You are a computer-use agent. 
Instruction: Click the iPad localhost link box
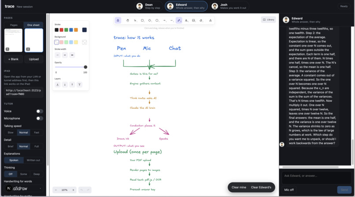tap(23, 92)
